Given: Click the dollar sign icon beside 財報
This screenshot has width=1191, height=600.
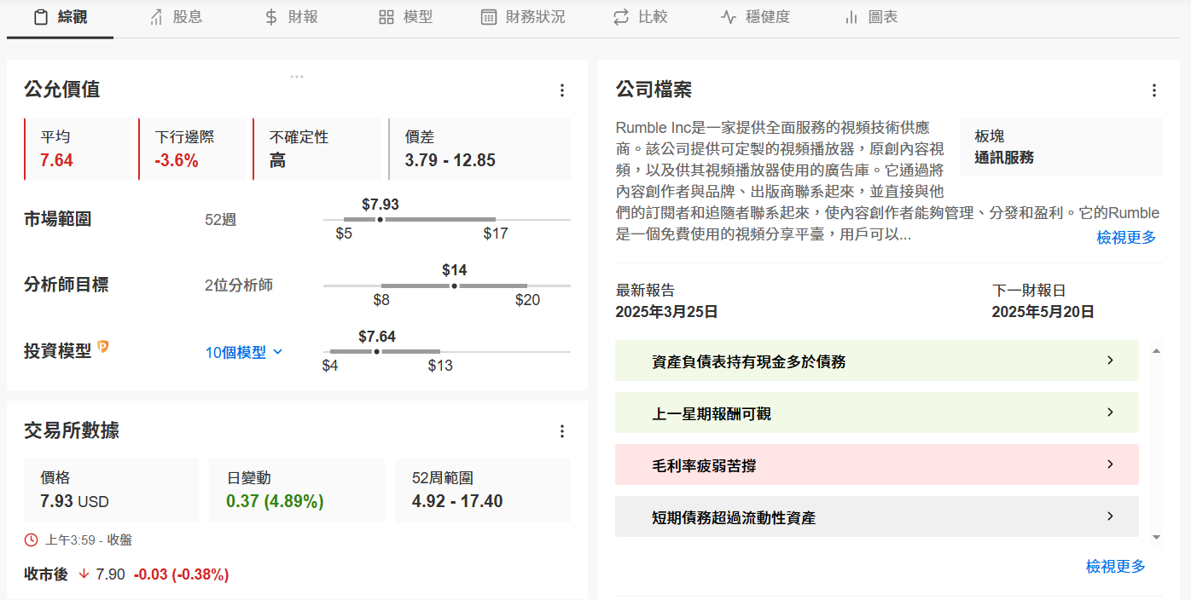Looking at the screenshot, I should coord(271,17).
